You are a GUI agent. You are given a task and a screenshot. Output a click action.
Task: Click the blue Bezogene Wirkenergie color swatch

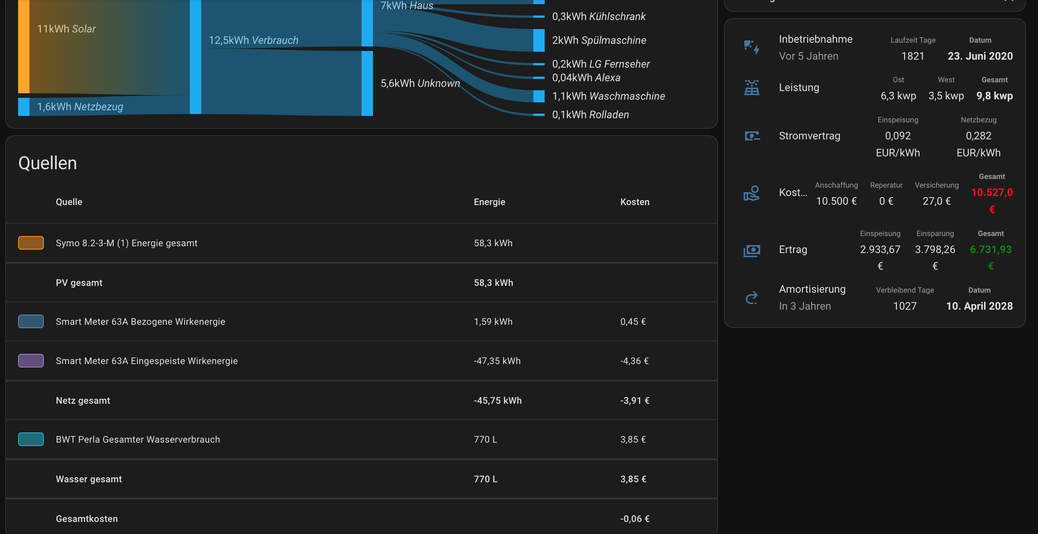tap(31, 322)
